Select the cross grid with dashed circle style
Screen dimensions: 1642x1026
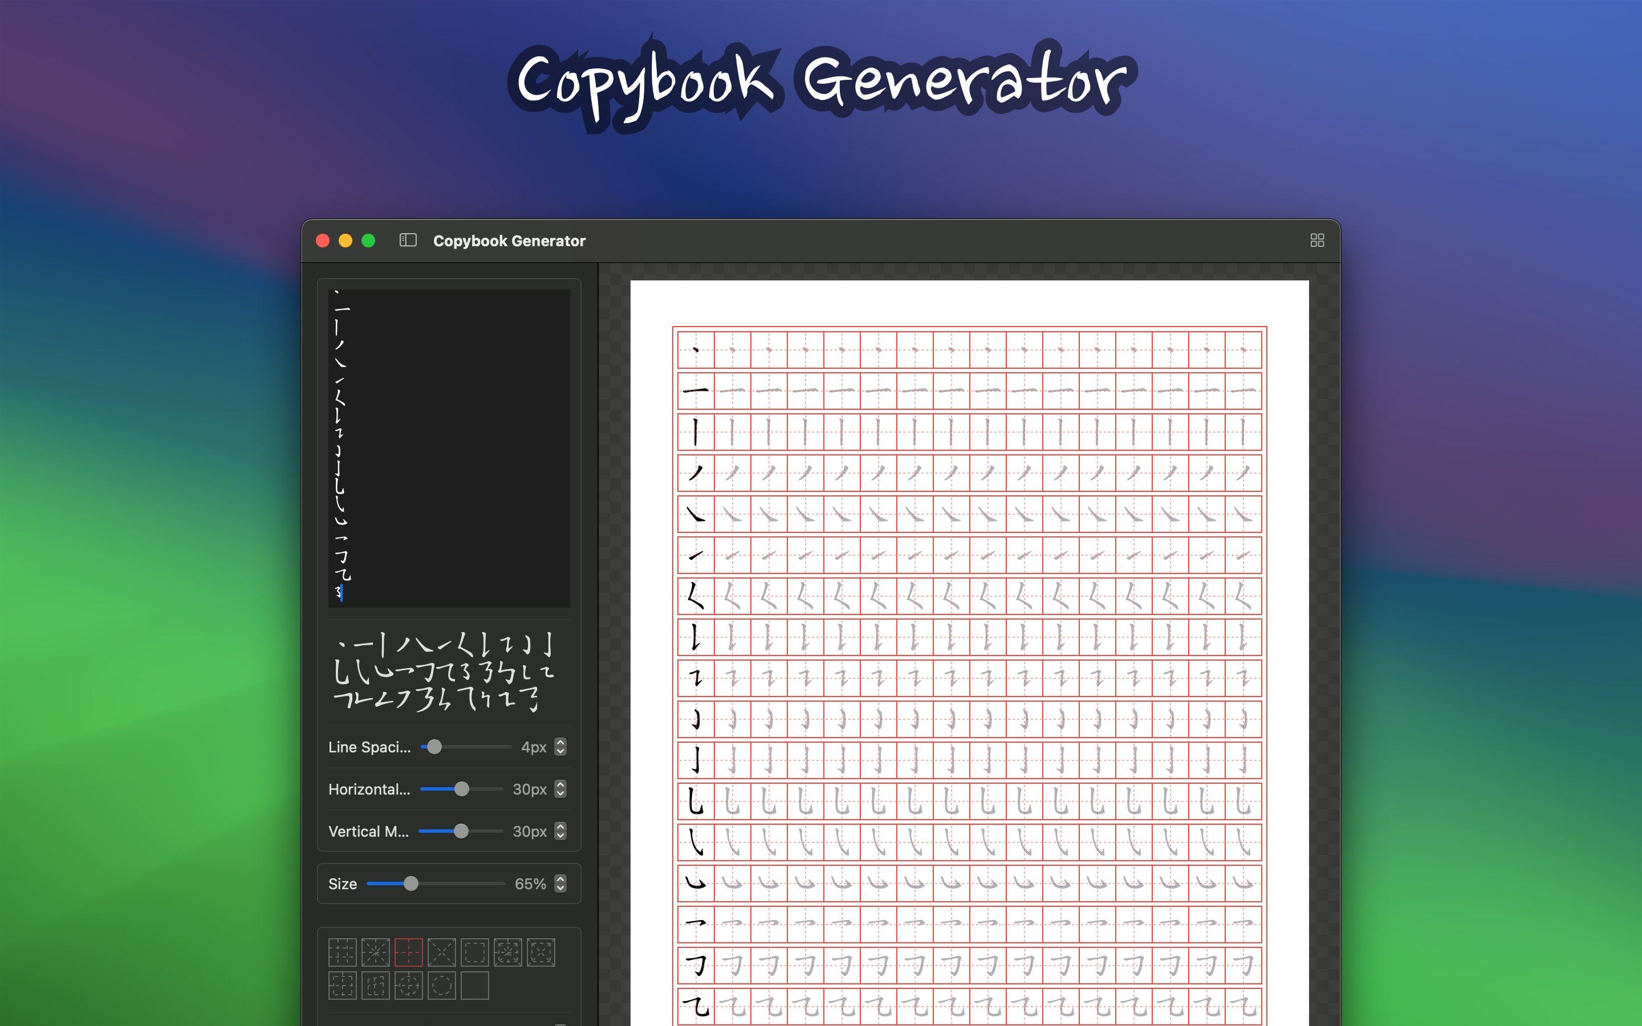coord(408,986)
